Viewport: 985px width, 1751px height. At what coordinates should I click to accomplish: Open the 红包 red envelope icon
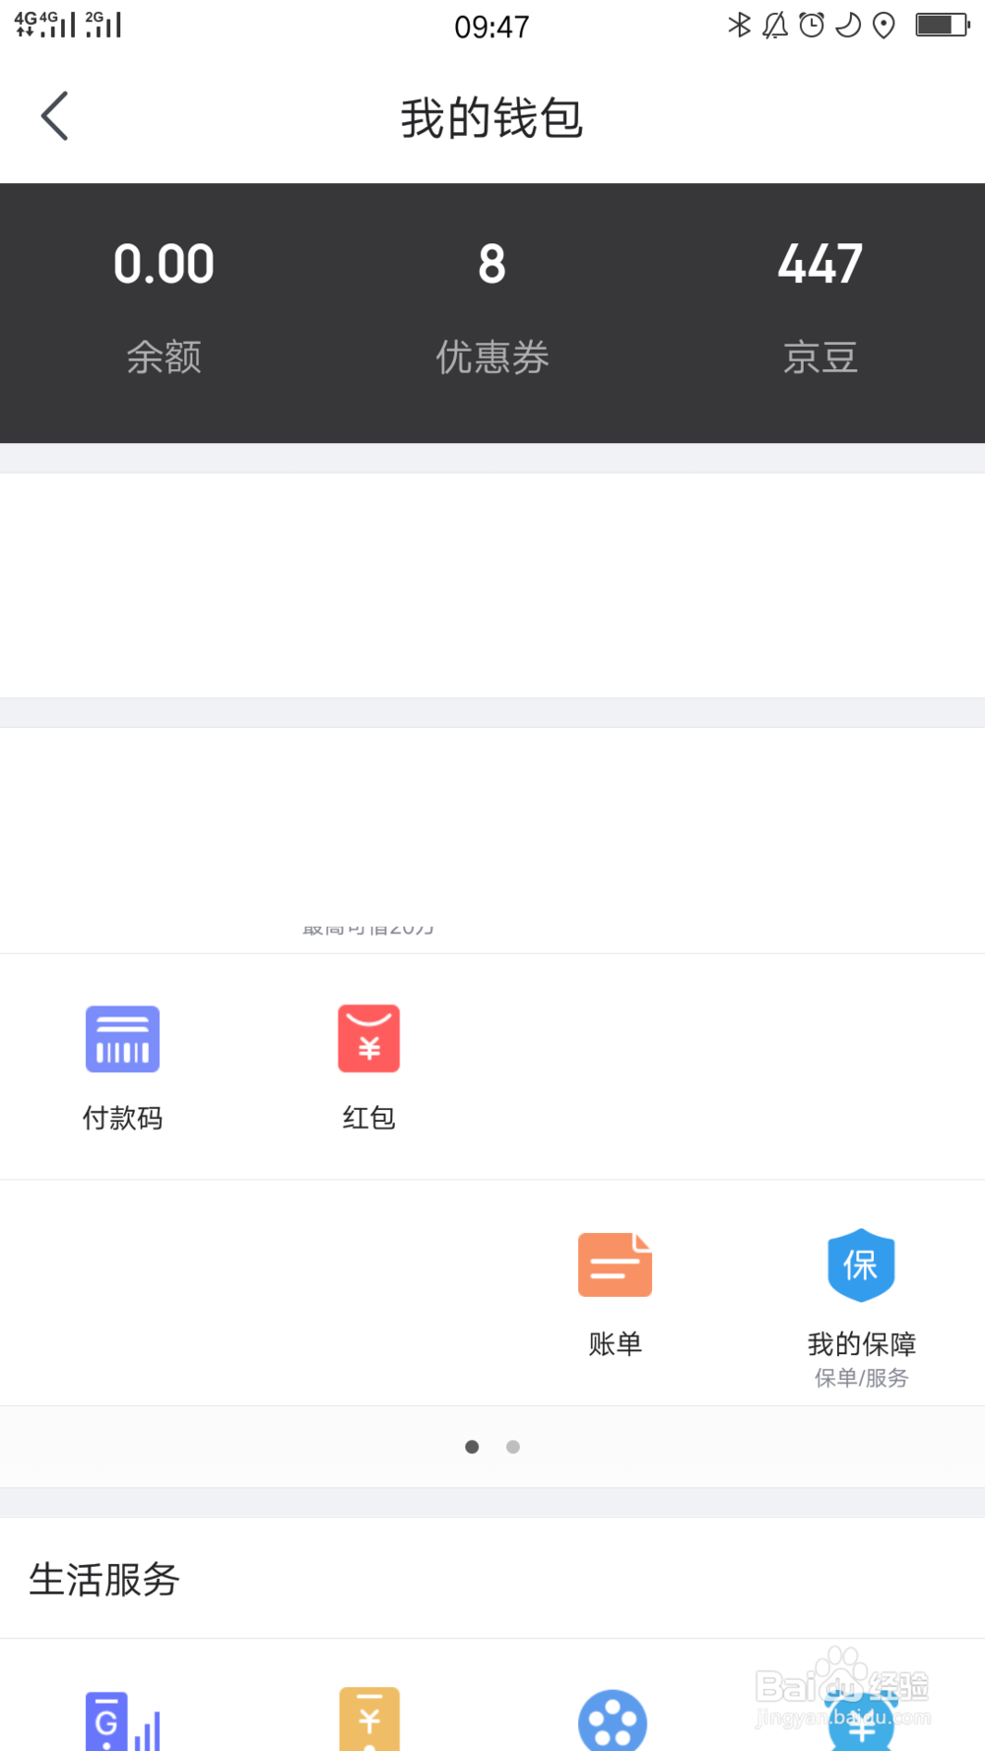tap(368, 1039)
